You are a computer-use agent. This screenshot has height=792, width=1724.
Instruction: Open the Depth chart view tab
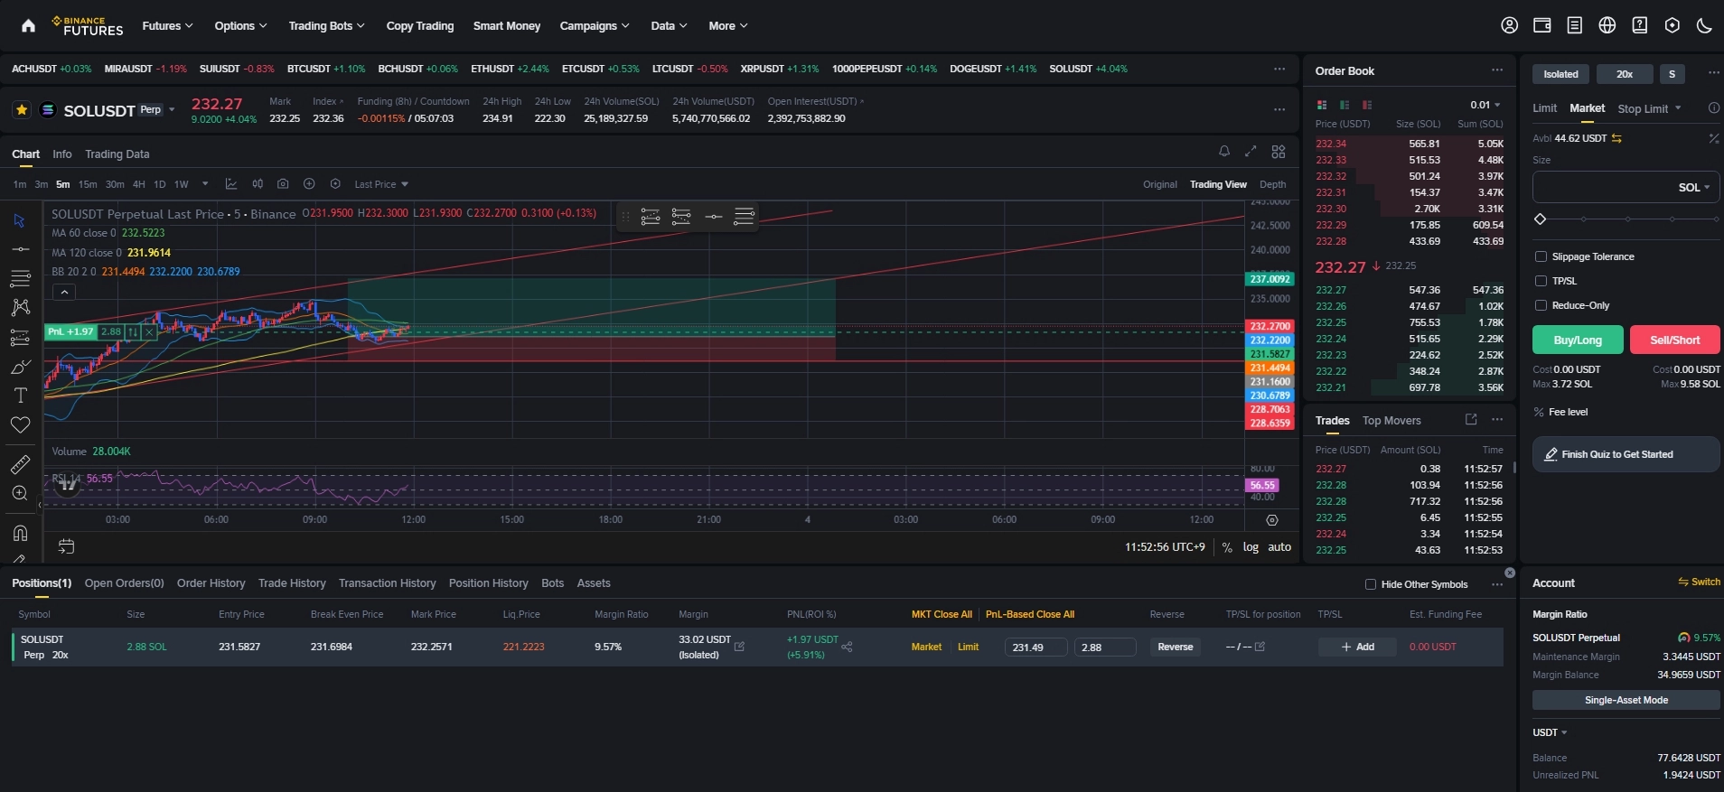[x=1272, y=184]
